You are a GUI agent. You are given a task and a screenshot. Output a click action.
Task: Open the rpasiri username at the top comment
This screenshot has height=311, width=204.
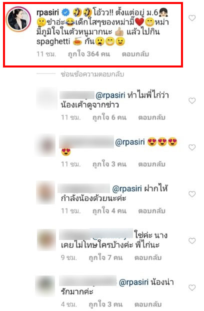pyautogui.click(x=48, y=12)
